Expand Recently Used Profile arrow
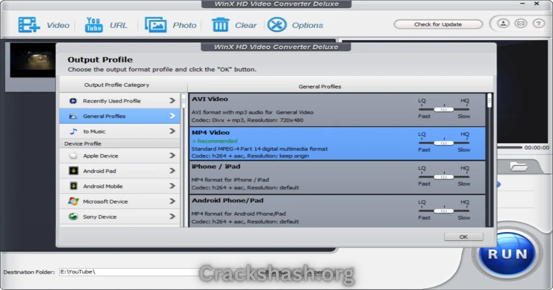The height and width of the screenshot is (290, 553). pos(172,101)
